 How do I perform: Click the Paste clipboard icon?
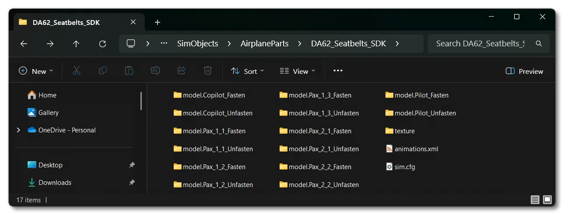129,71
